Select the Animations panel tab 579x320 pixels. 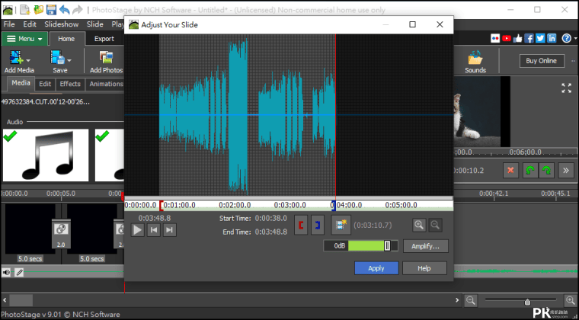(105, 84)
